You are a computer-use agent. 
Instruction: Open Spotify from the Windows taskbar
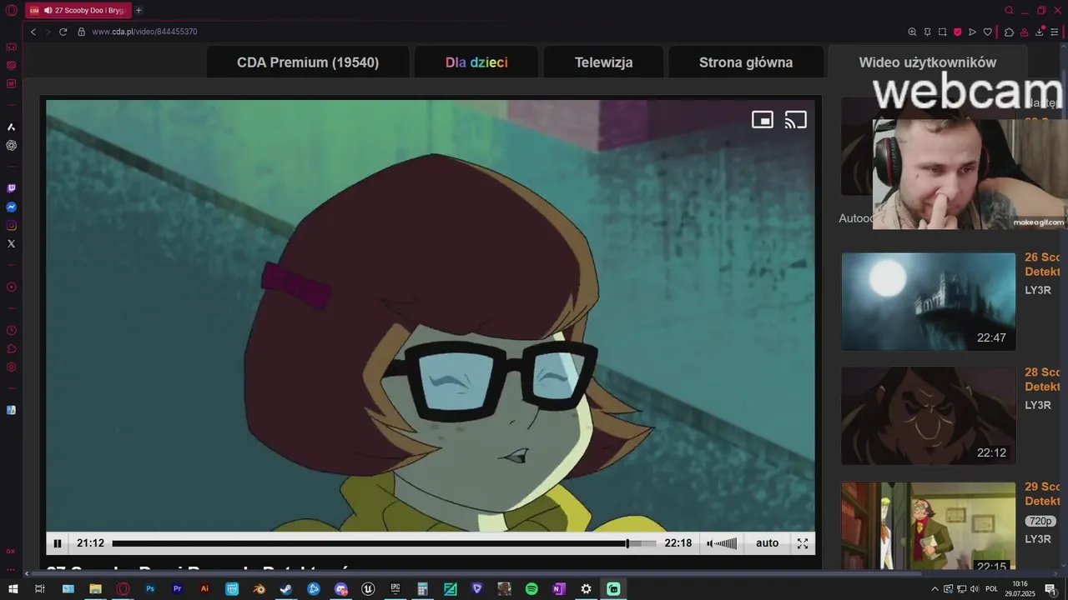[531, 588]
